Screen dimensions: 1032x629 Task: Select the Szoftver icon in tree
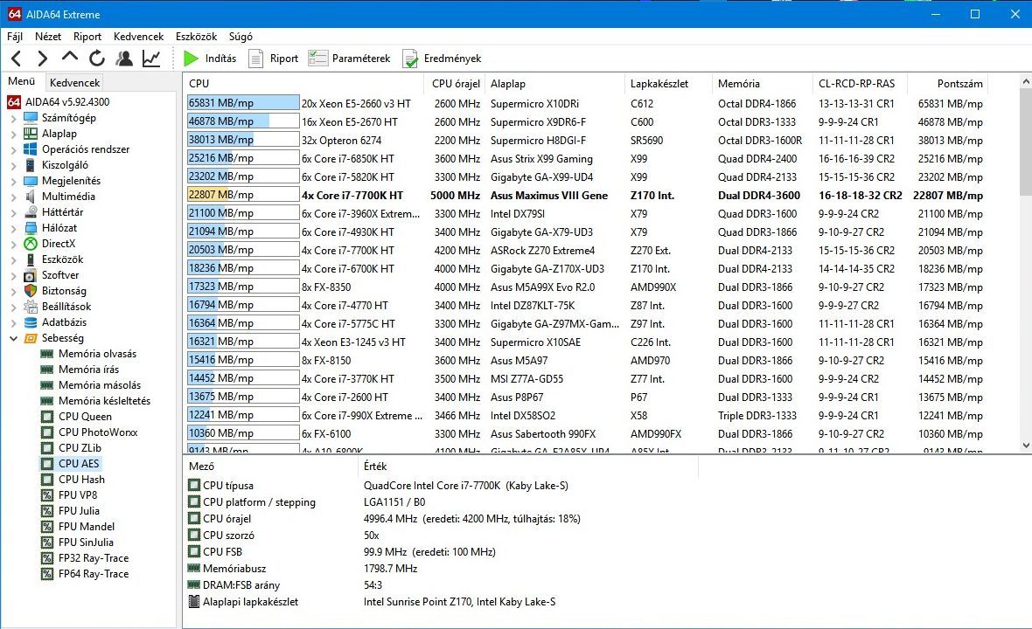(31, 275)
